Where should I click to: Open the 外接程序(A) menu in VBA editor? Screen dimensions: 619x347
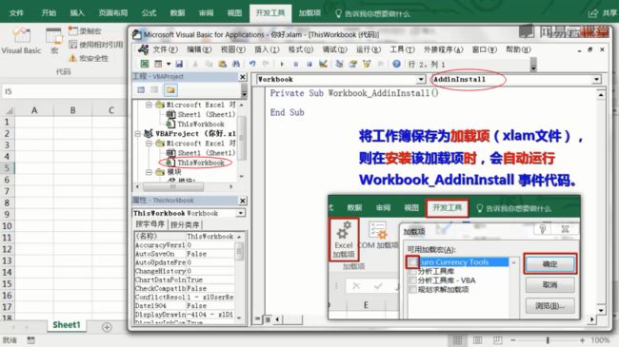[x=443, y=49]
